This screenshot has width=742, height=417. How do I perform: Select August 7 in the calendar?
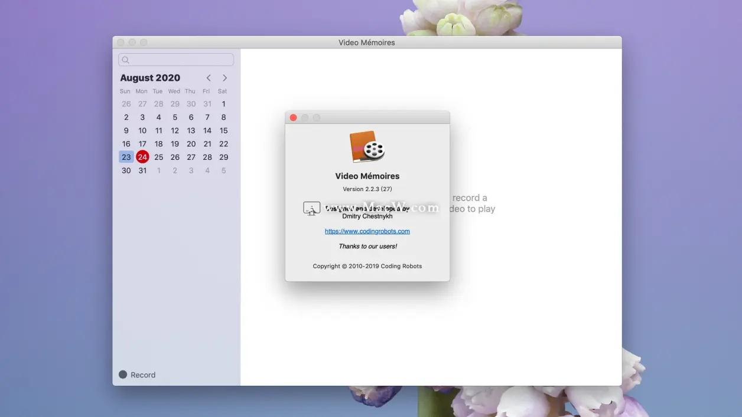click(207, 117)
